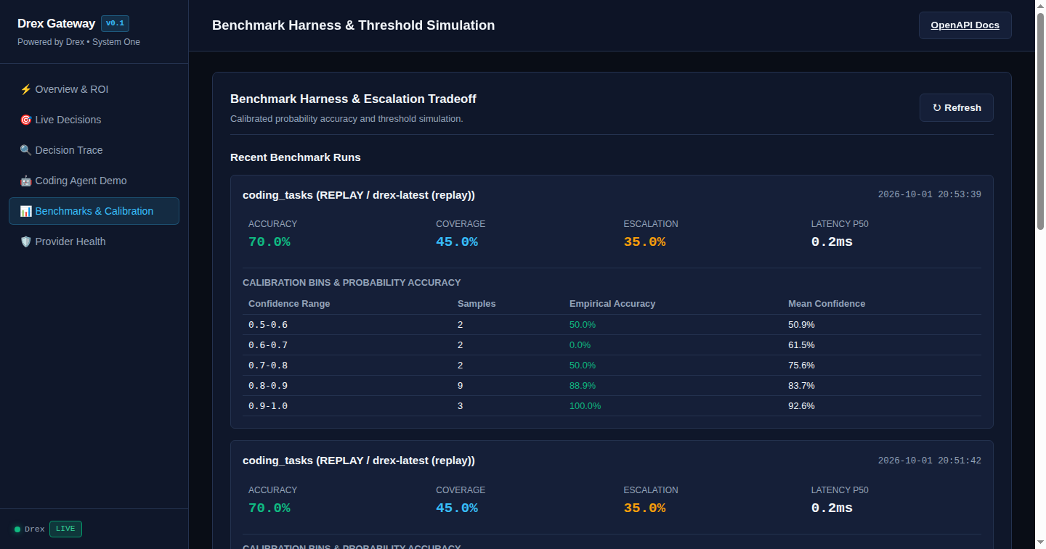This screenshot has width=1046, height=549.
Task: Open the Decision Trace page
Action: point(94,150)
